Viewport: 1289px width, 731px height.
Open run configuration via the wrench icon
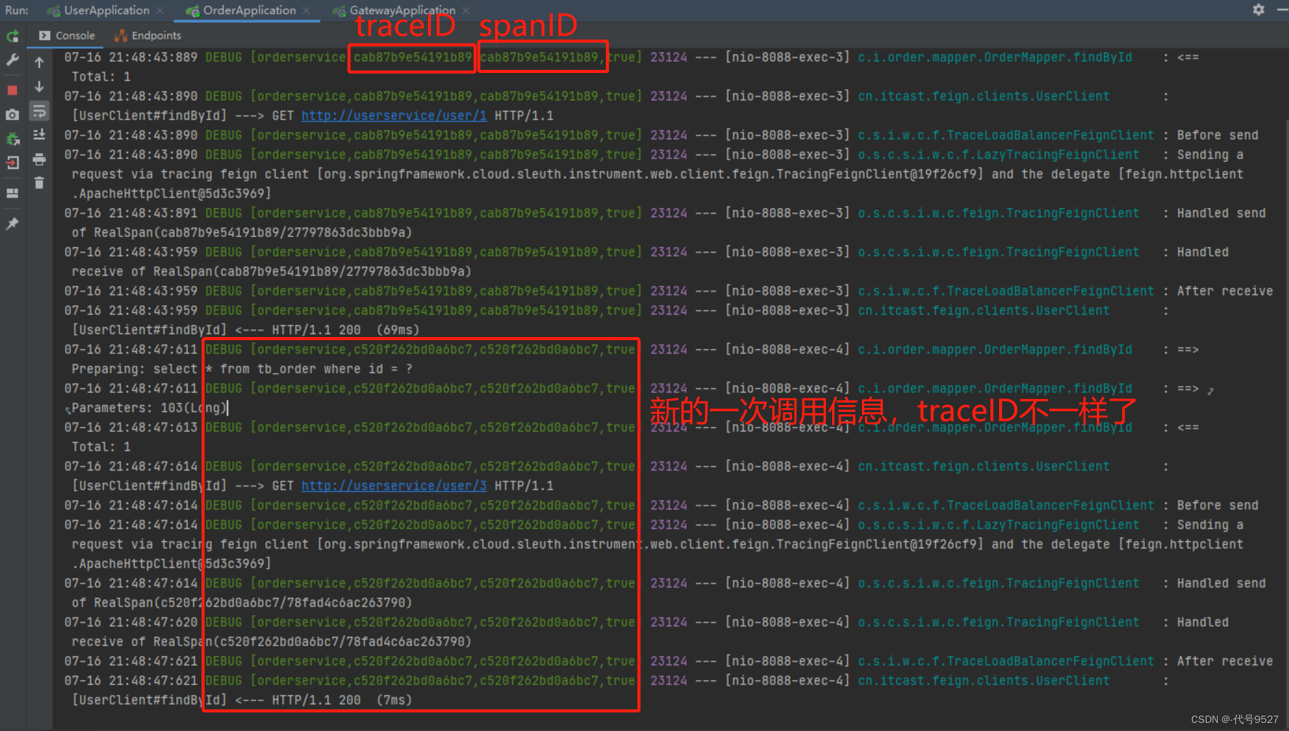tap(12, 61)
